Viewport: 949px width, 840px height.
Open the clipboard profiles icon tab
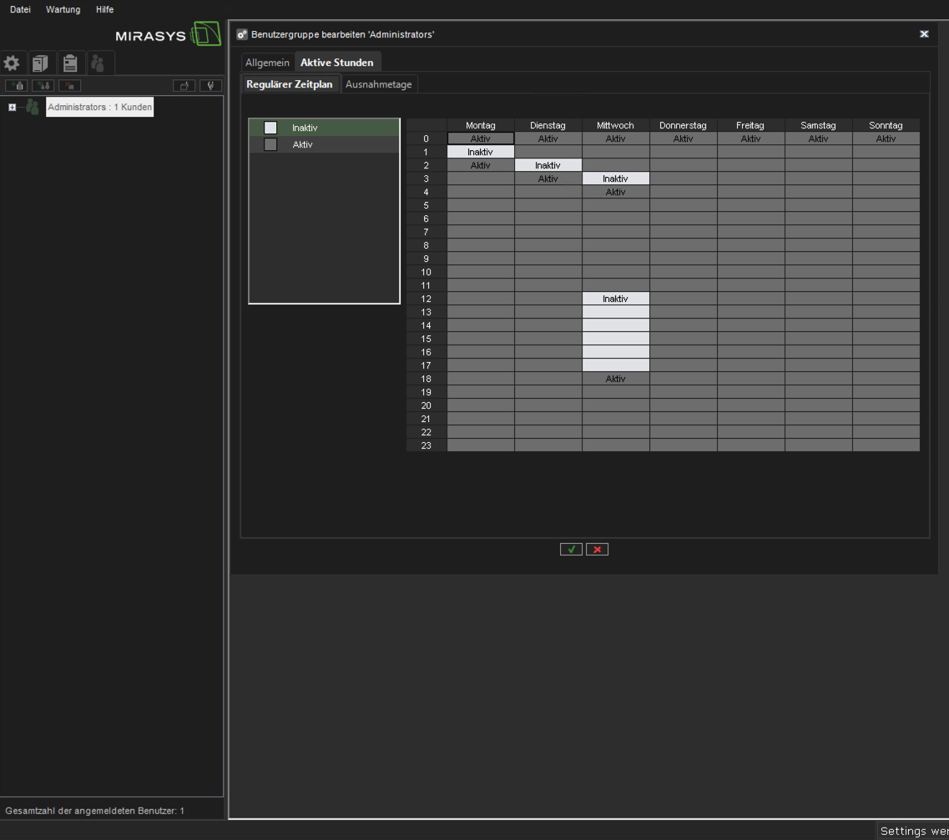(70, 63)
